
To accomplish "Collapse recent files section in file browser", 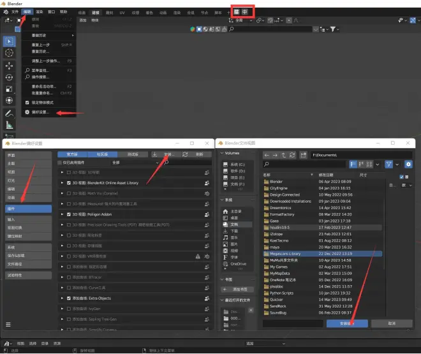I will (222, 300).
